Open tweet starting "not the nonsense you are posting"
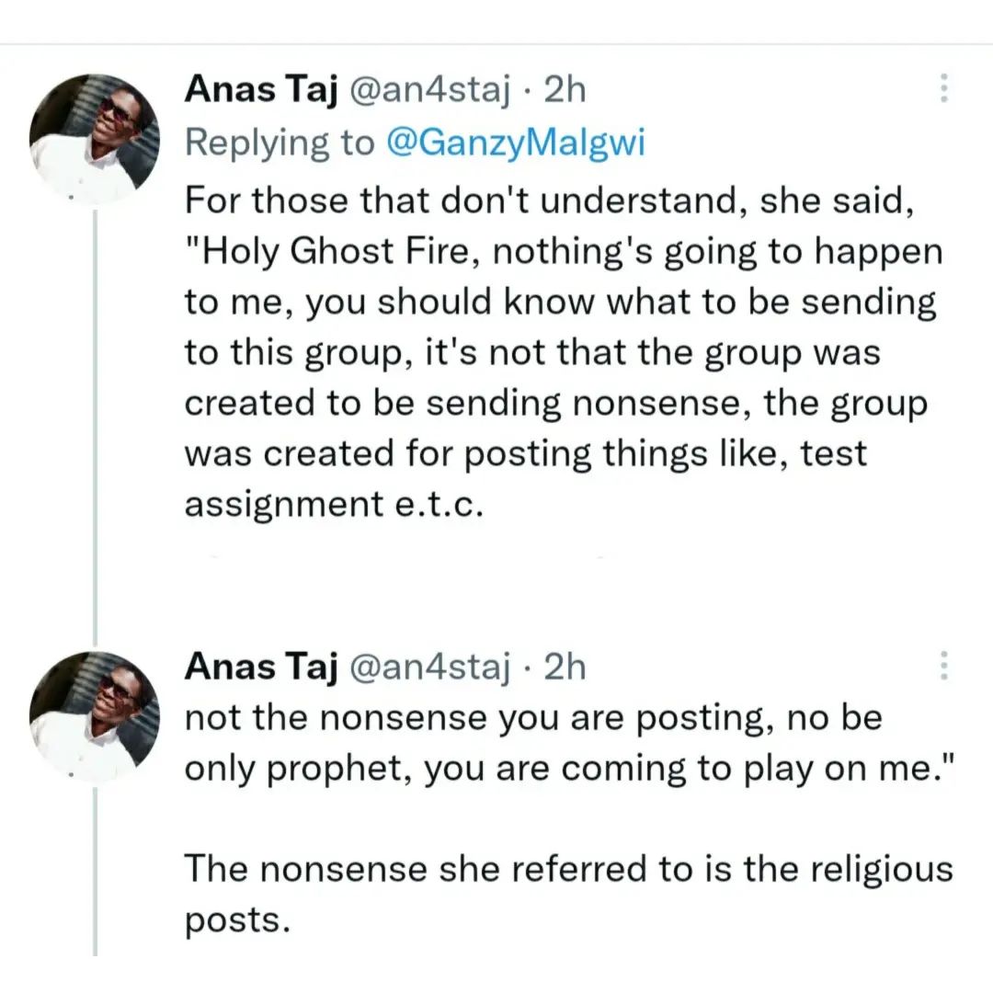This screenshot has height=993, width=993. tap(533, 718)
